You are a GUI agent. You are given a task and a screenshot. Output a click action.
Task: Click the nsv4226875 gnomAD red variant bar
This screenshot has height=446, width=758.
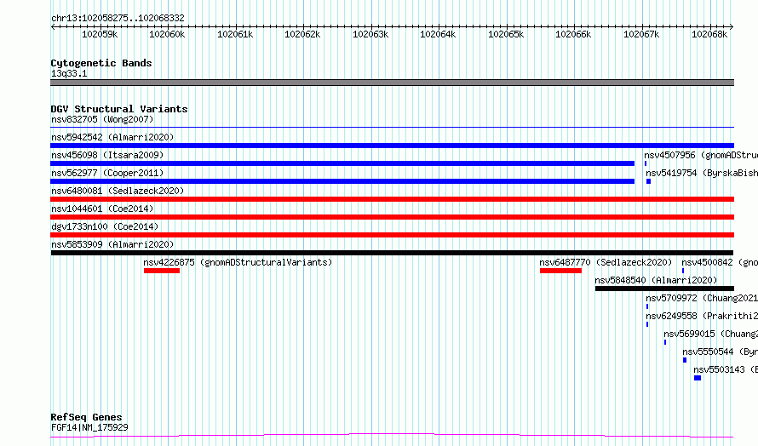coord(162,271)
